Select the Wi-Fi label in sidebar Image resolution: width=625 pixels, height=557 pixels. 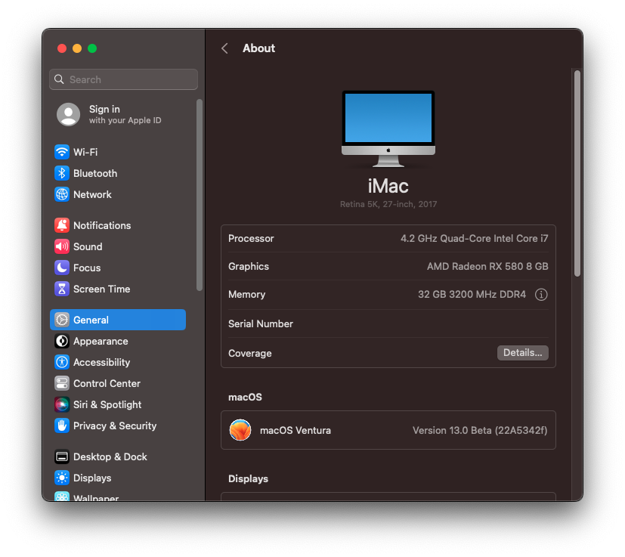(x=85, y=153)
